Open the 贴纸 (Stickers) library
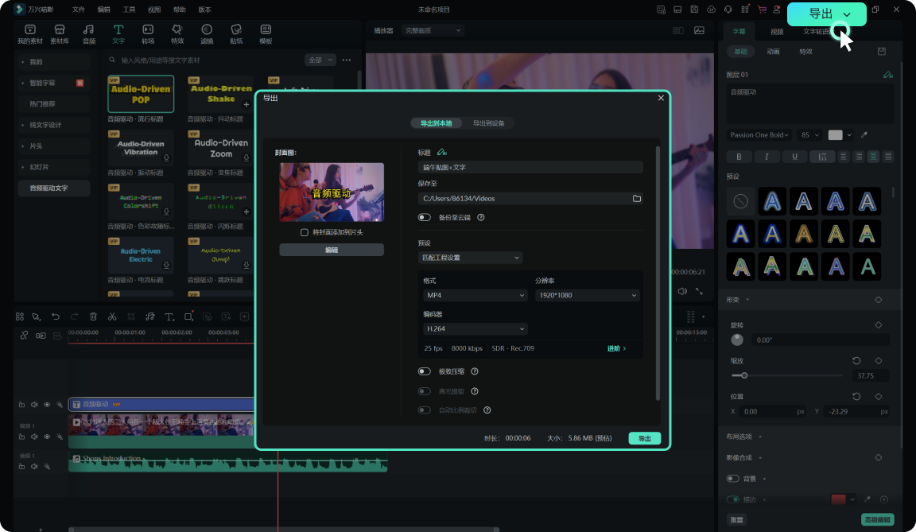Viewport: 916px width, 532px height. coord(236,33)
